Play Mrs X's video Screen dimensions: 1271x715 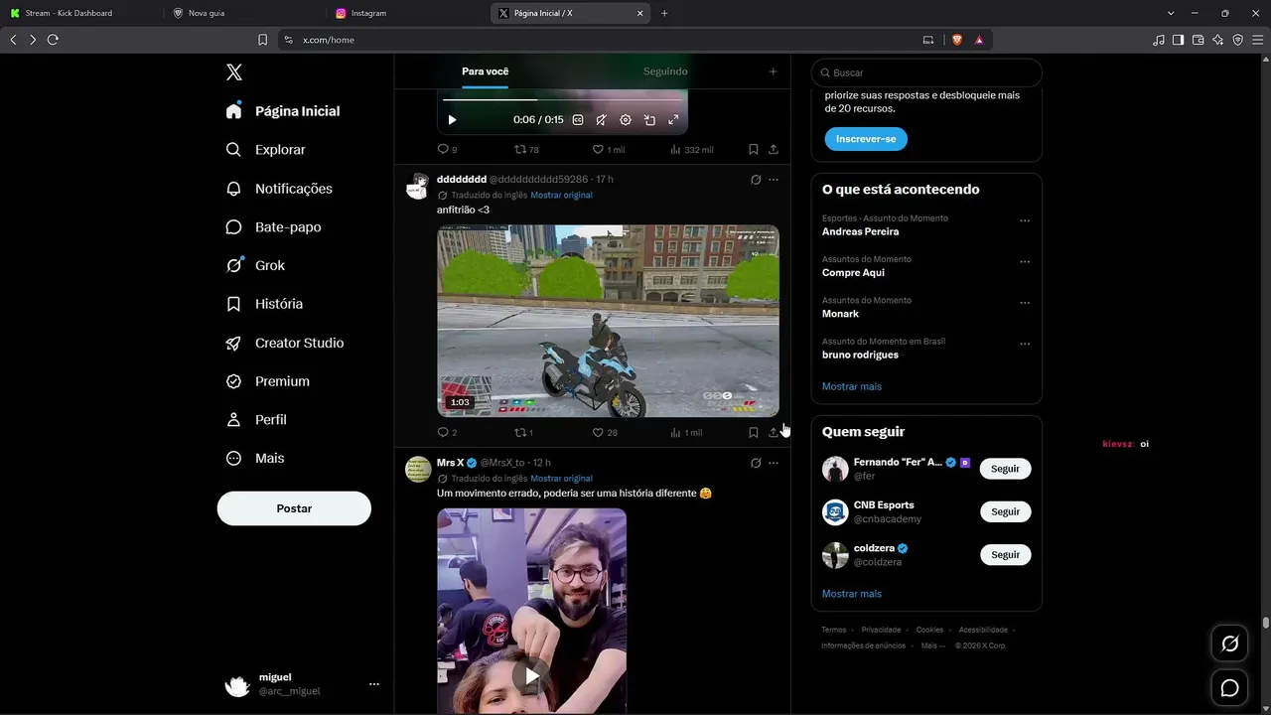tap(532, 676)
